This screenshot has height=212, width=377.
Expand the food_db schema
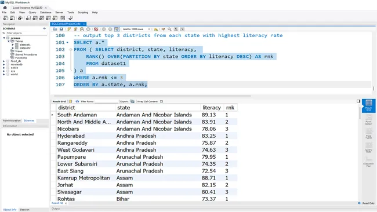pos(4,61)
